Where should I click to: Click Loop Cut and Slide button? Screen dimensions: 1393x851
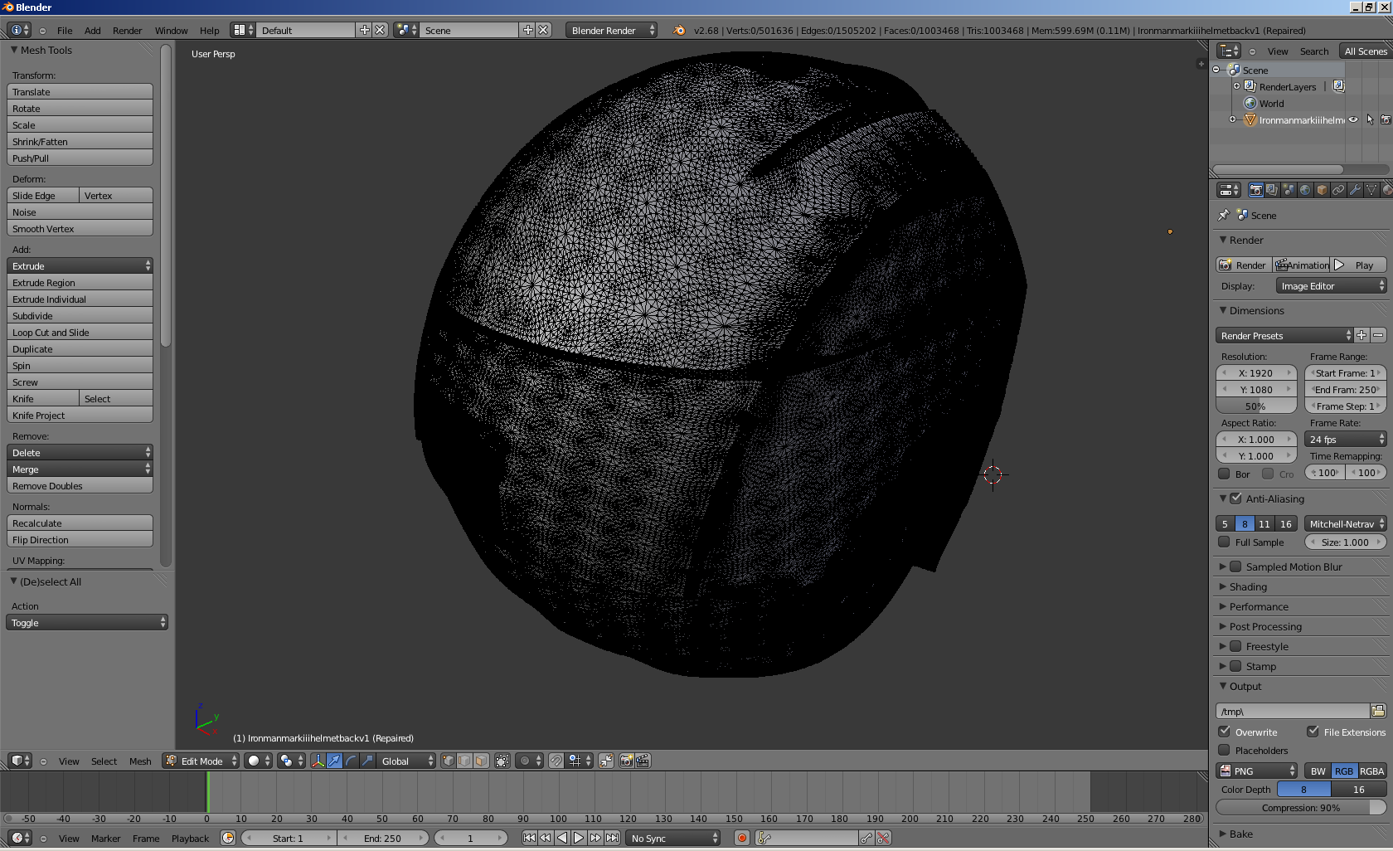[80, 332]
